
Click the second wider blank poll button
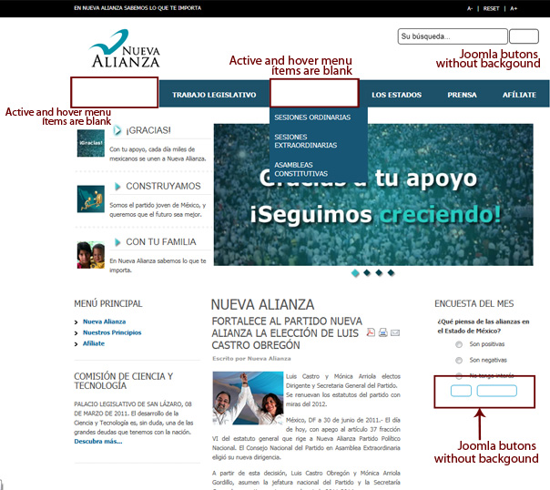496,391
